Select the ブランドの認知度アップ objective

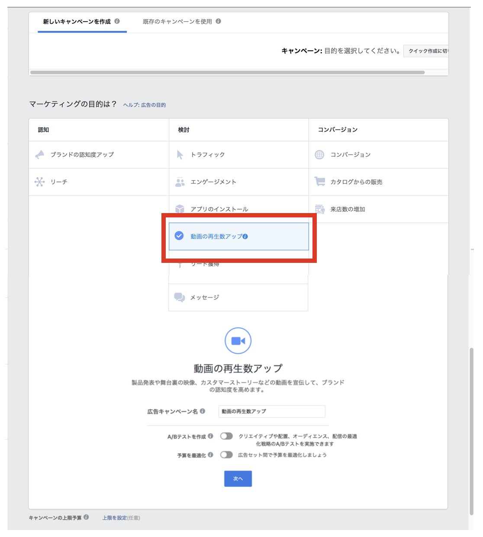coord(99,155)
